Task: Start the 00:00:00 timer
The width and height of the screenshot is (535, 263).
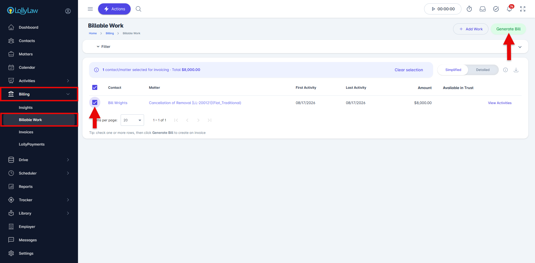Action: 443,9
